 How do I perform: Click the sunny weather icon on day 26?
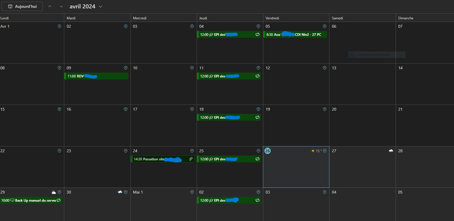(313, 151)
